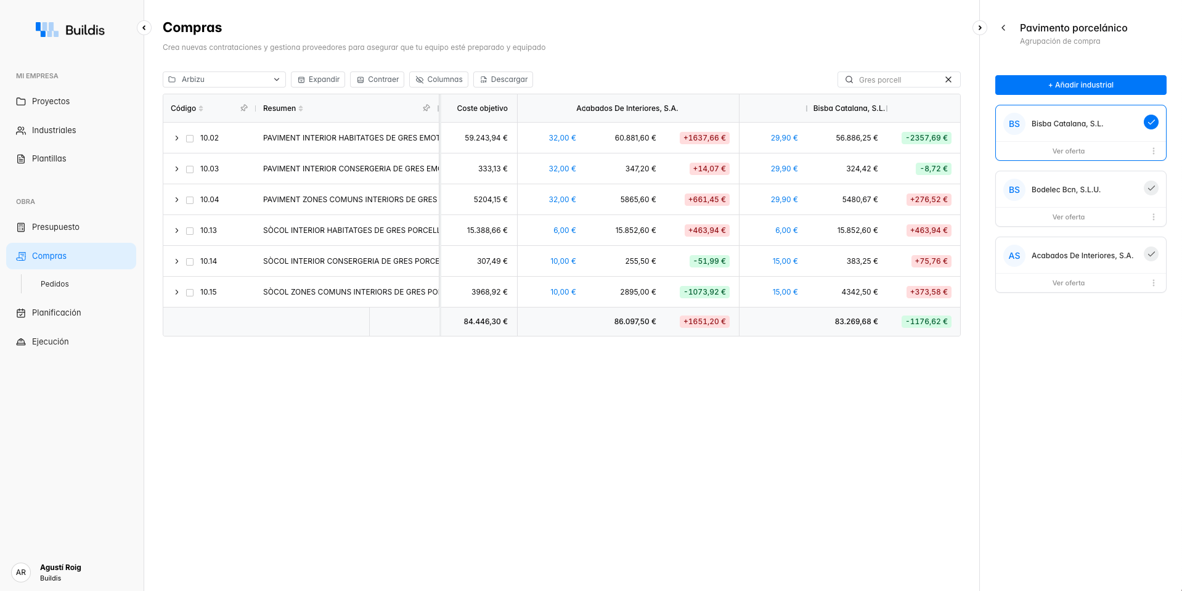
Task: Pin the Código column
Action: click(x=244, y=108)
